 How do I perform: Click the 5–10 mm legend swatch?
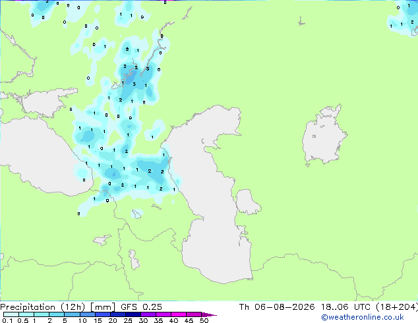tap(72, 314)
